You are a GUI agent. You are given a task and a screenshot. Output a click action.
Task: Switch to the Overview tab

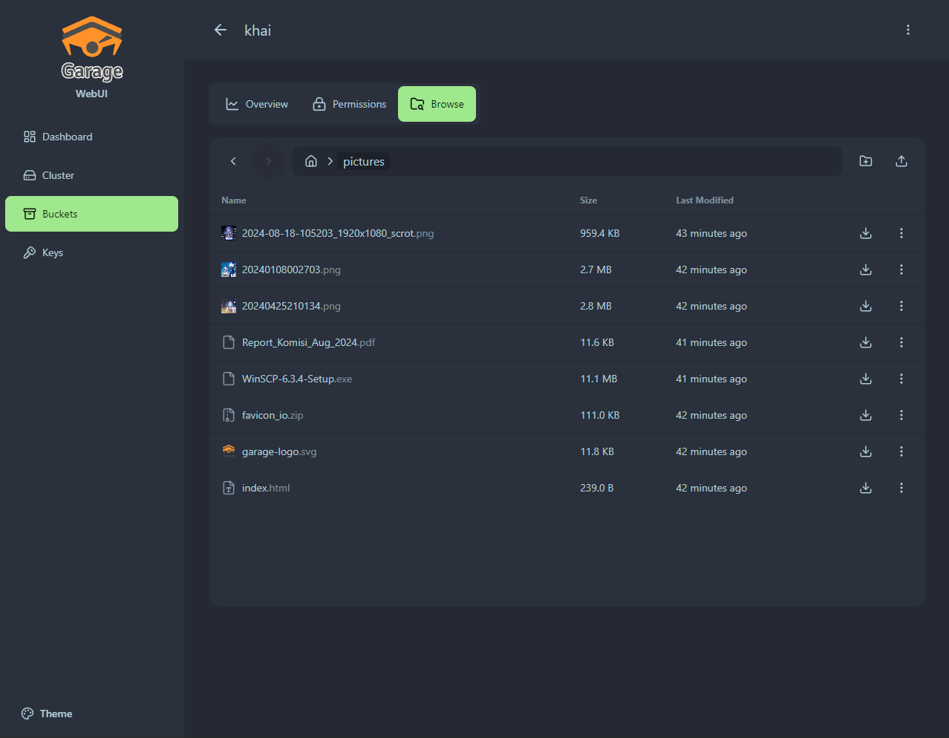pyautogui.click(x=257, y=104)
